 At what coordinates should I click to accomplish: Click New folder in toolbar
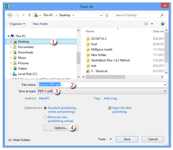tap(40, 24)
